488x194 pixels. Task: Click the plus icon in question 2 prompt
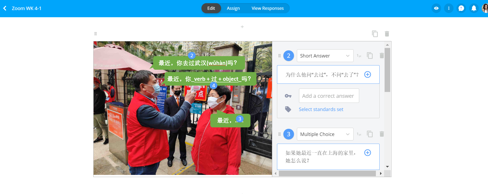[367, 74]
